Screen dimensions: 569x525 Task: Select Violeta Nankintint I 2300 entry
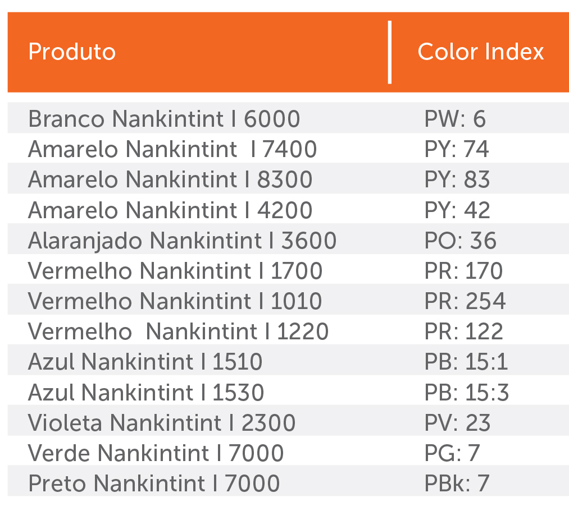click(162, 422)
